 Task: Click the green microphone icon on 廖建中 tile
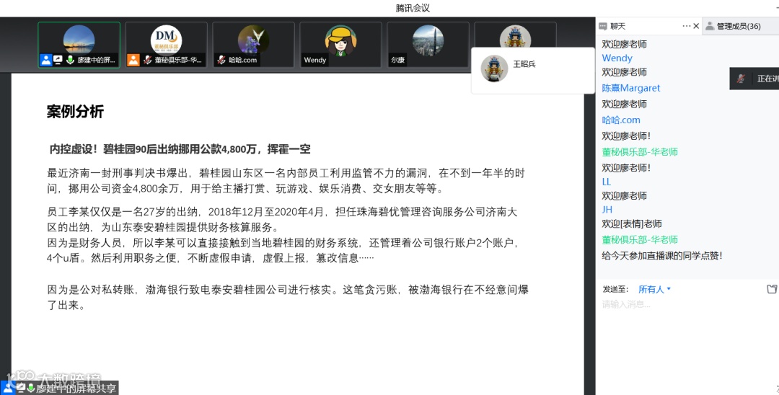tap(70, 60)
